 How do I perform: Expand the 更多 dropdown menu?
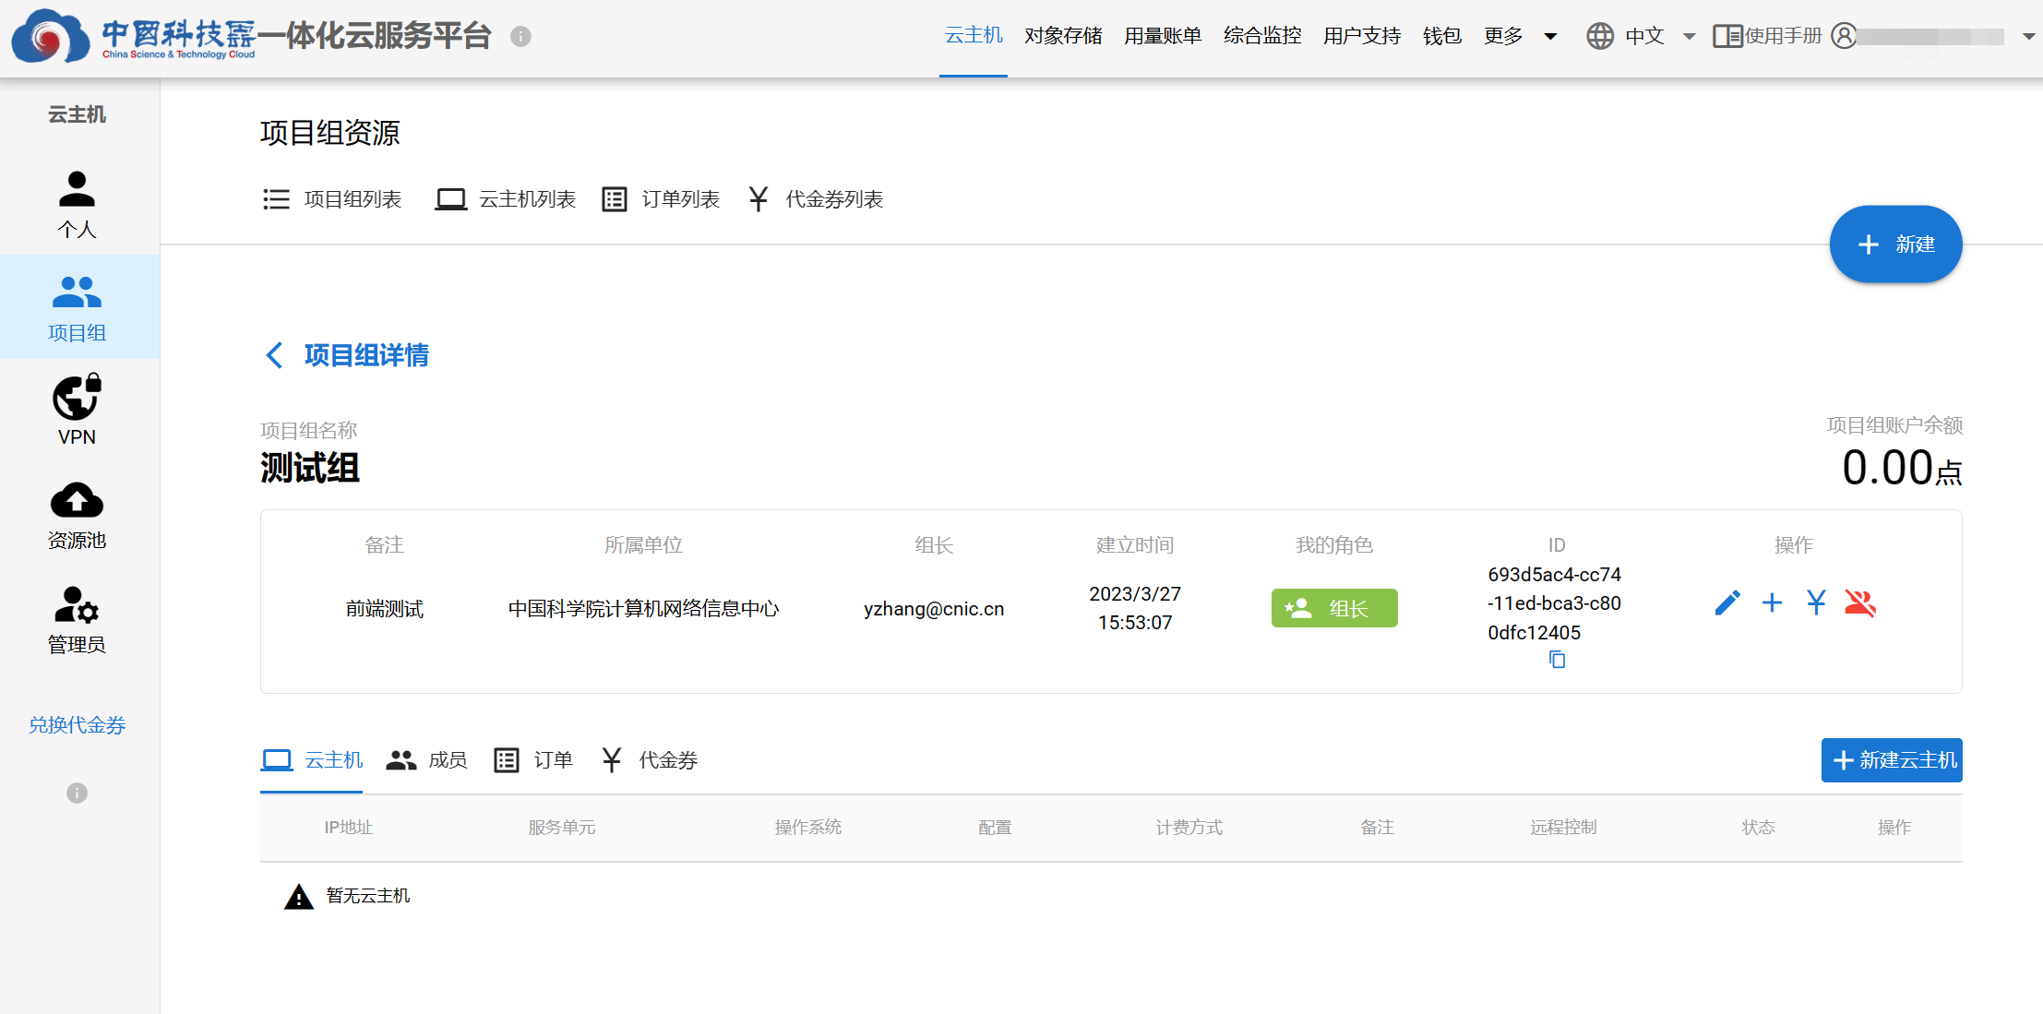pyautogui.click(x=1521, y=36)
